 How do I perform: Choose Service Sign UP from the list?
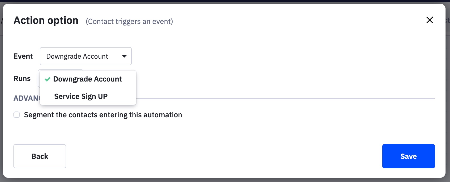(81, 96)
